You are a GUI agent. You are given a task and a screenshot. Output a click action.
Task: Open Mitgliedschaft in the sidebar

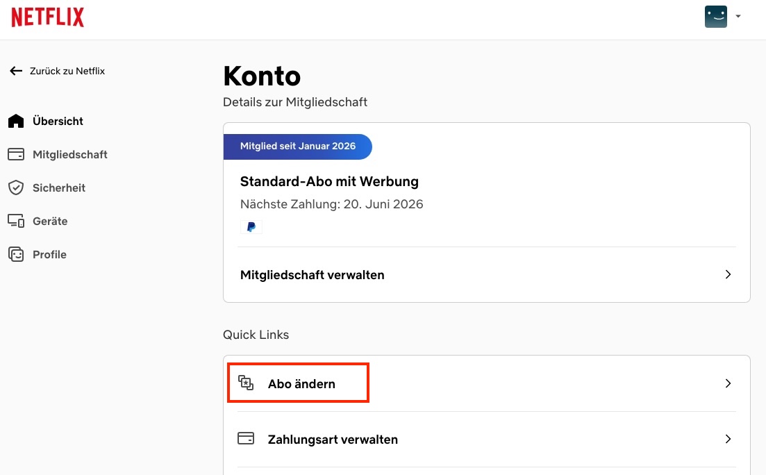(70, 154)
